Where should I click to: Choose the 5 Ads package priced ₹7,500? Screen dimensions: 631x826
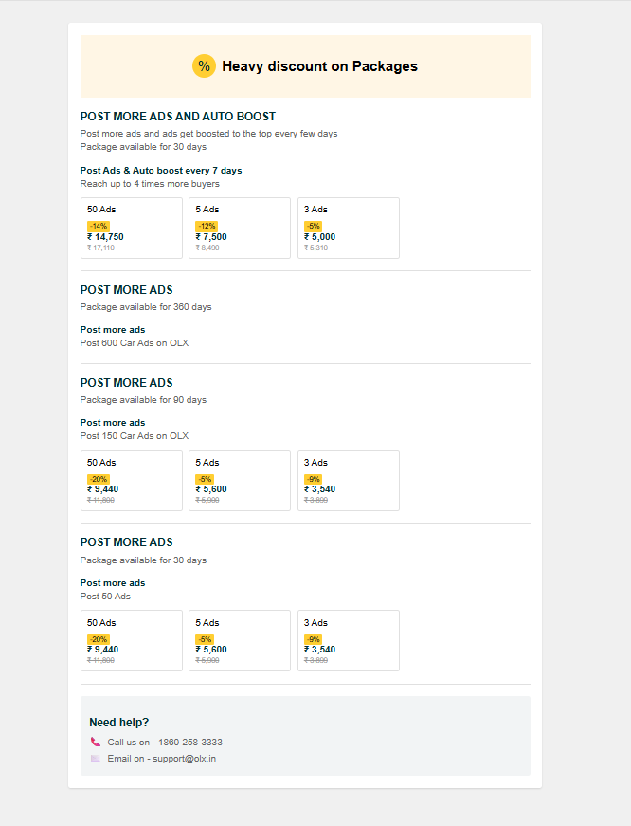[x=240, y=228]
